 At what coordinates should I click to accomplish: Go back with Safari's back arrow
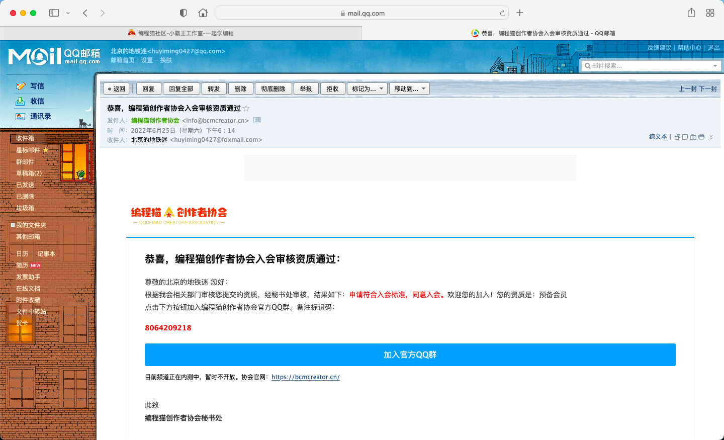click(85, 13)
